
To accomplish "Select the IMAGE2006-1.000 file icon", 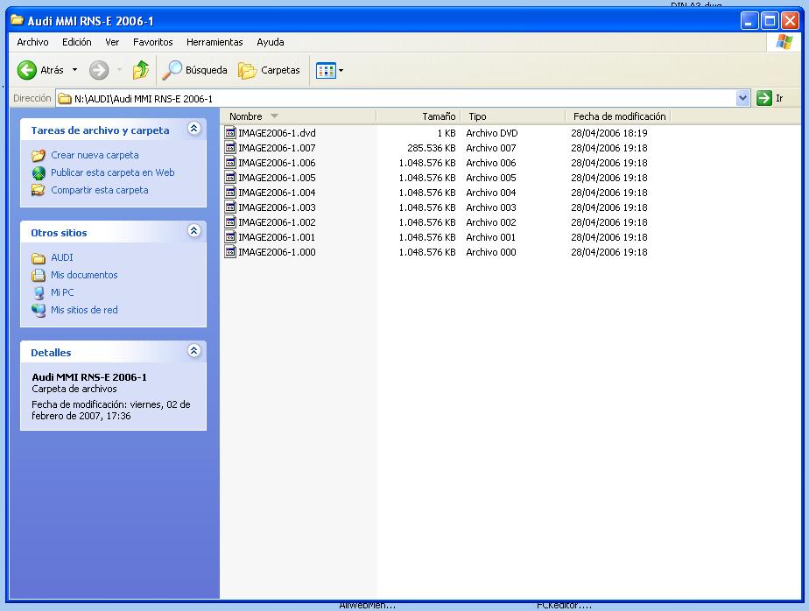I will pos(230,252).
